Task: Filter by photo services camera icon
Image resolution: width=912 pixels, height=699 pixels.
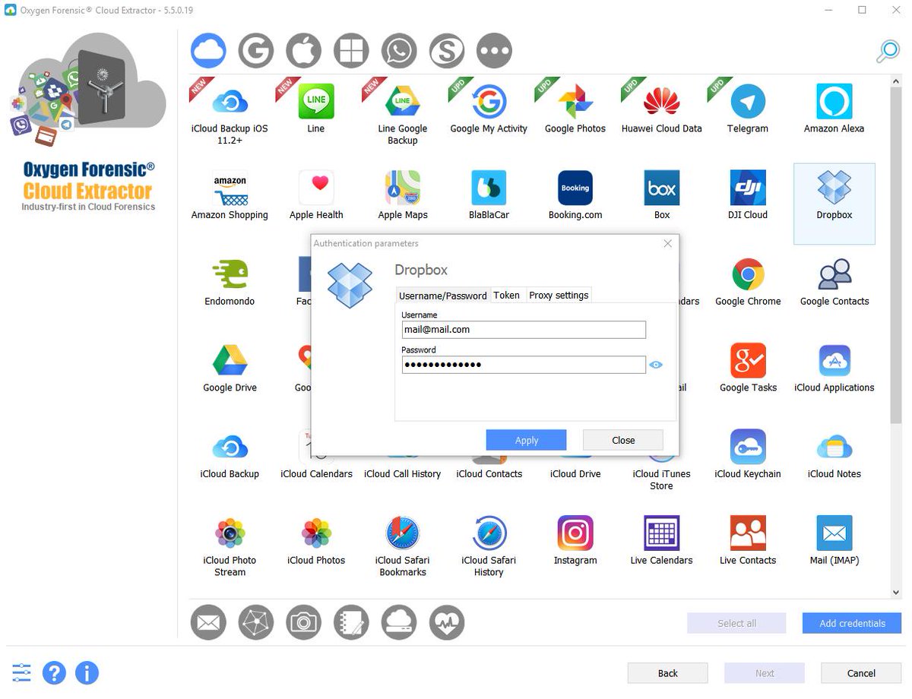Action: [x=304, y=623]
